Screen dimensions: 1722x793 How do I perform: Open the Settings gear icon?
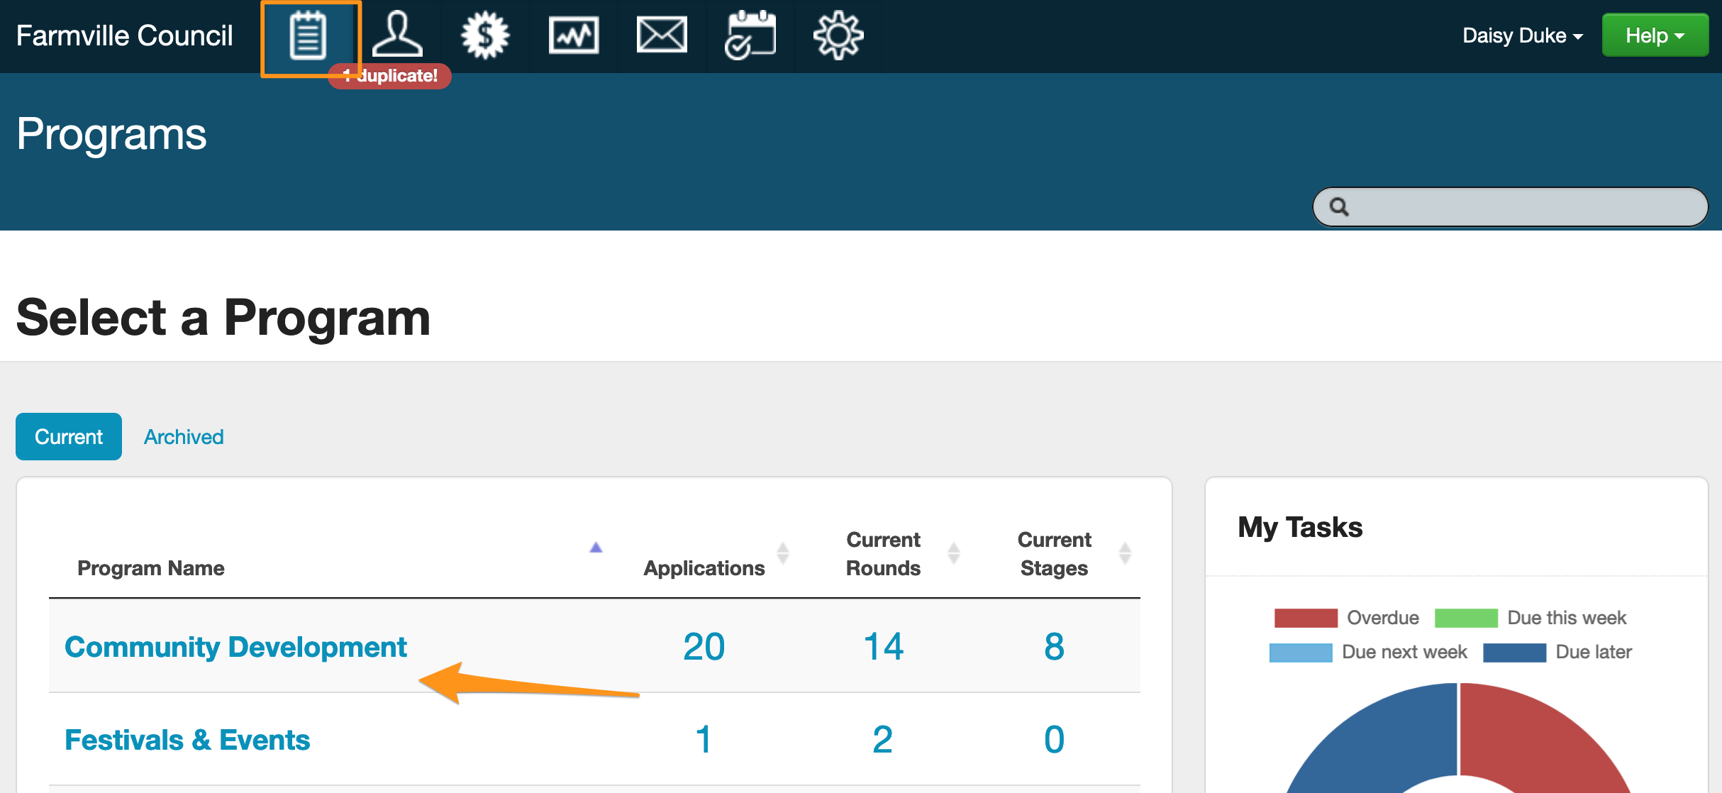tap(838, 35)
